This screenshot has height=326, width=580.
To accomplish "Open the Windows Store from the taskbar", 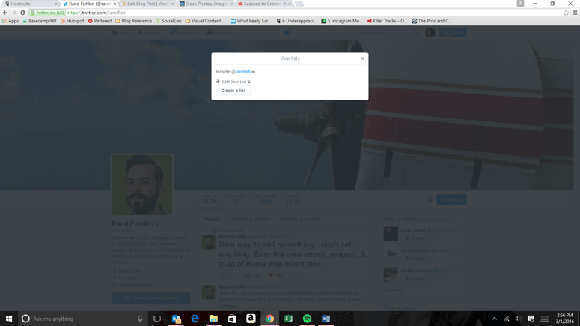I will (232, 319).
